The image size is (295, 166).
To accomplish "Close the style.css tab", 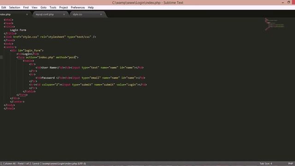I will pos(101,14).
